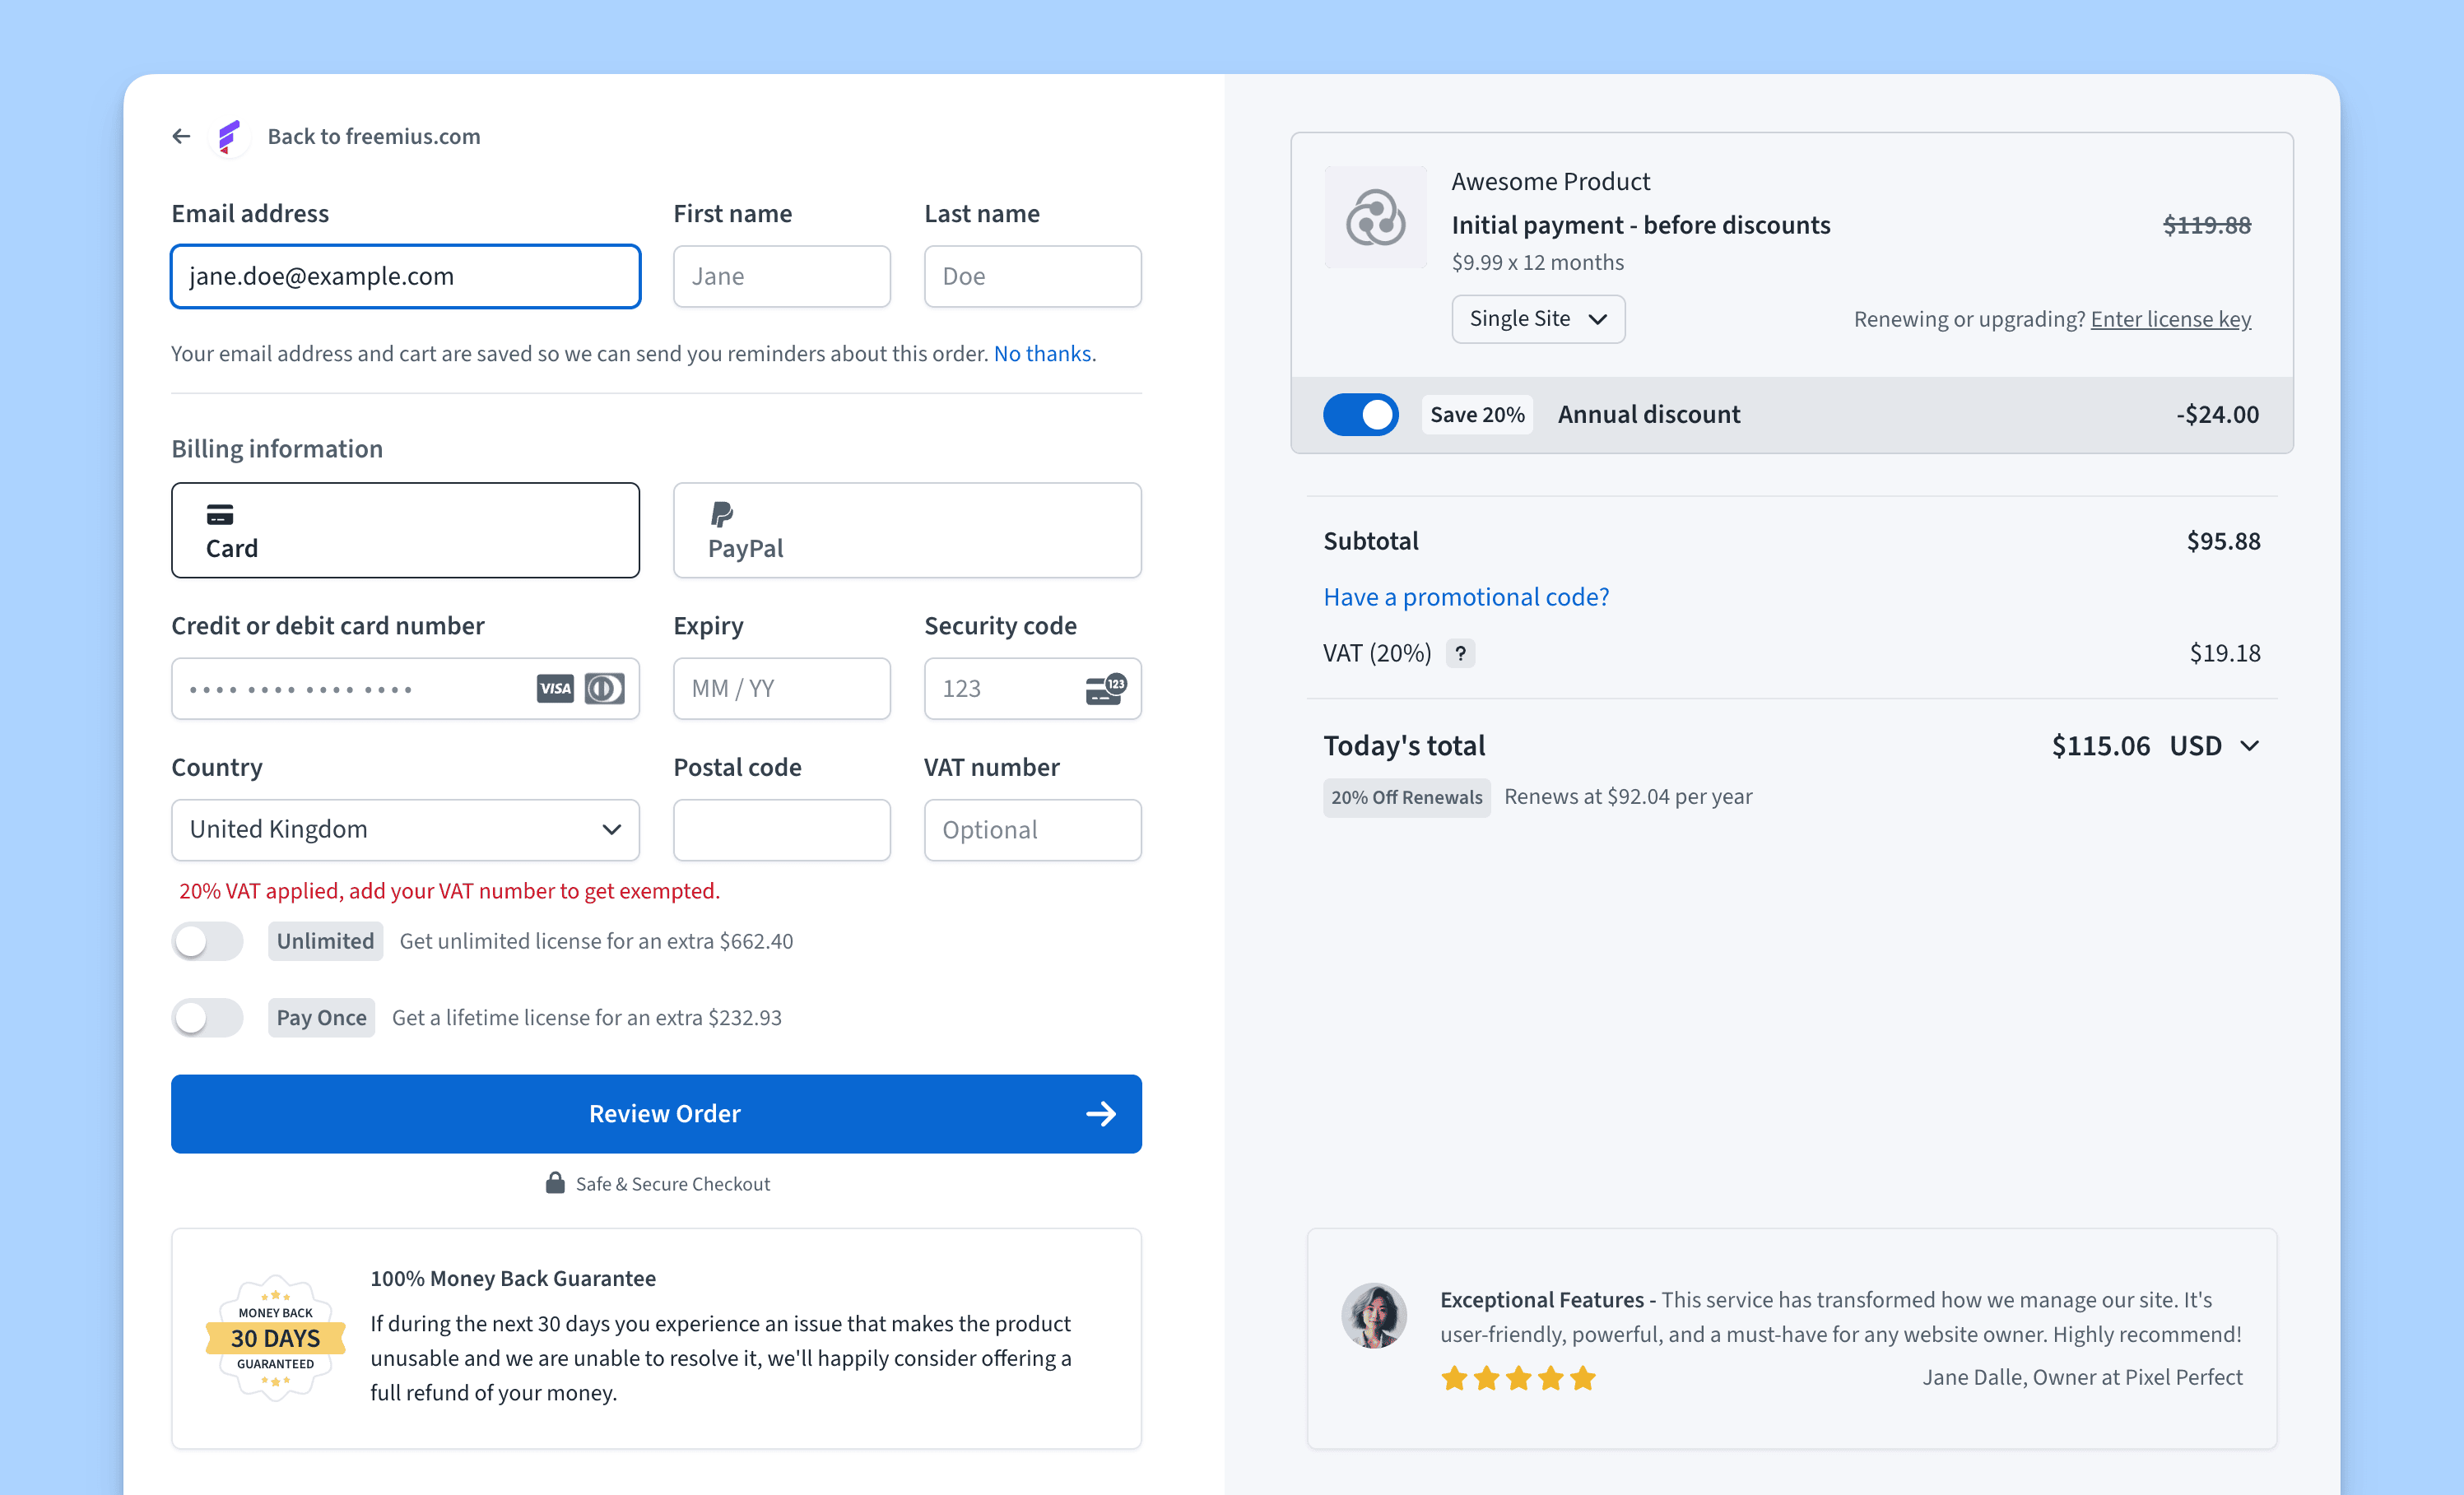
Task: Click the red 20% VAT applied notice
Action: pyautogui.click(x=449, y=891)
